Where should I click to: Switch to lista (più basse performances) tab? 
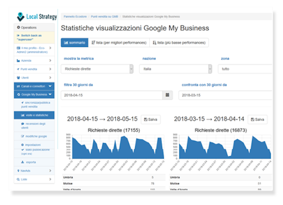click(179, 43)
